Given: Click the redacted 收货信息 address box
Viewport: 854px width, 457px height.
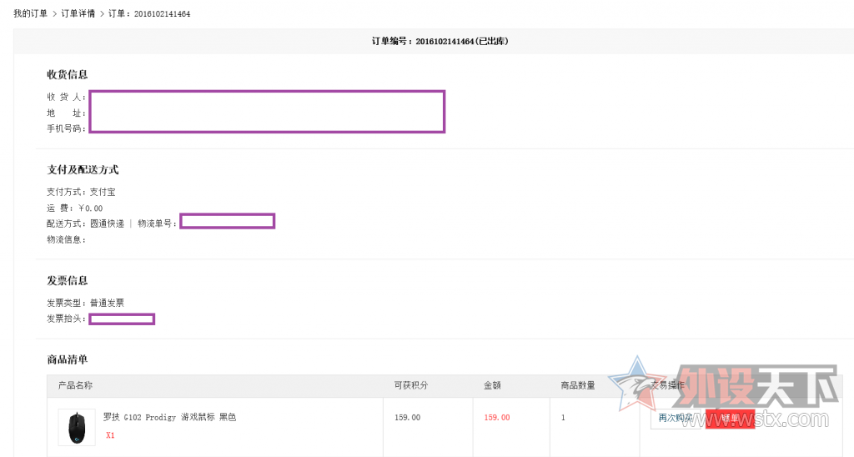Looking at the screenshot, I should [267, 112].
